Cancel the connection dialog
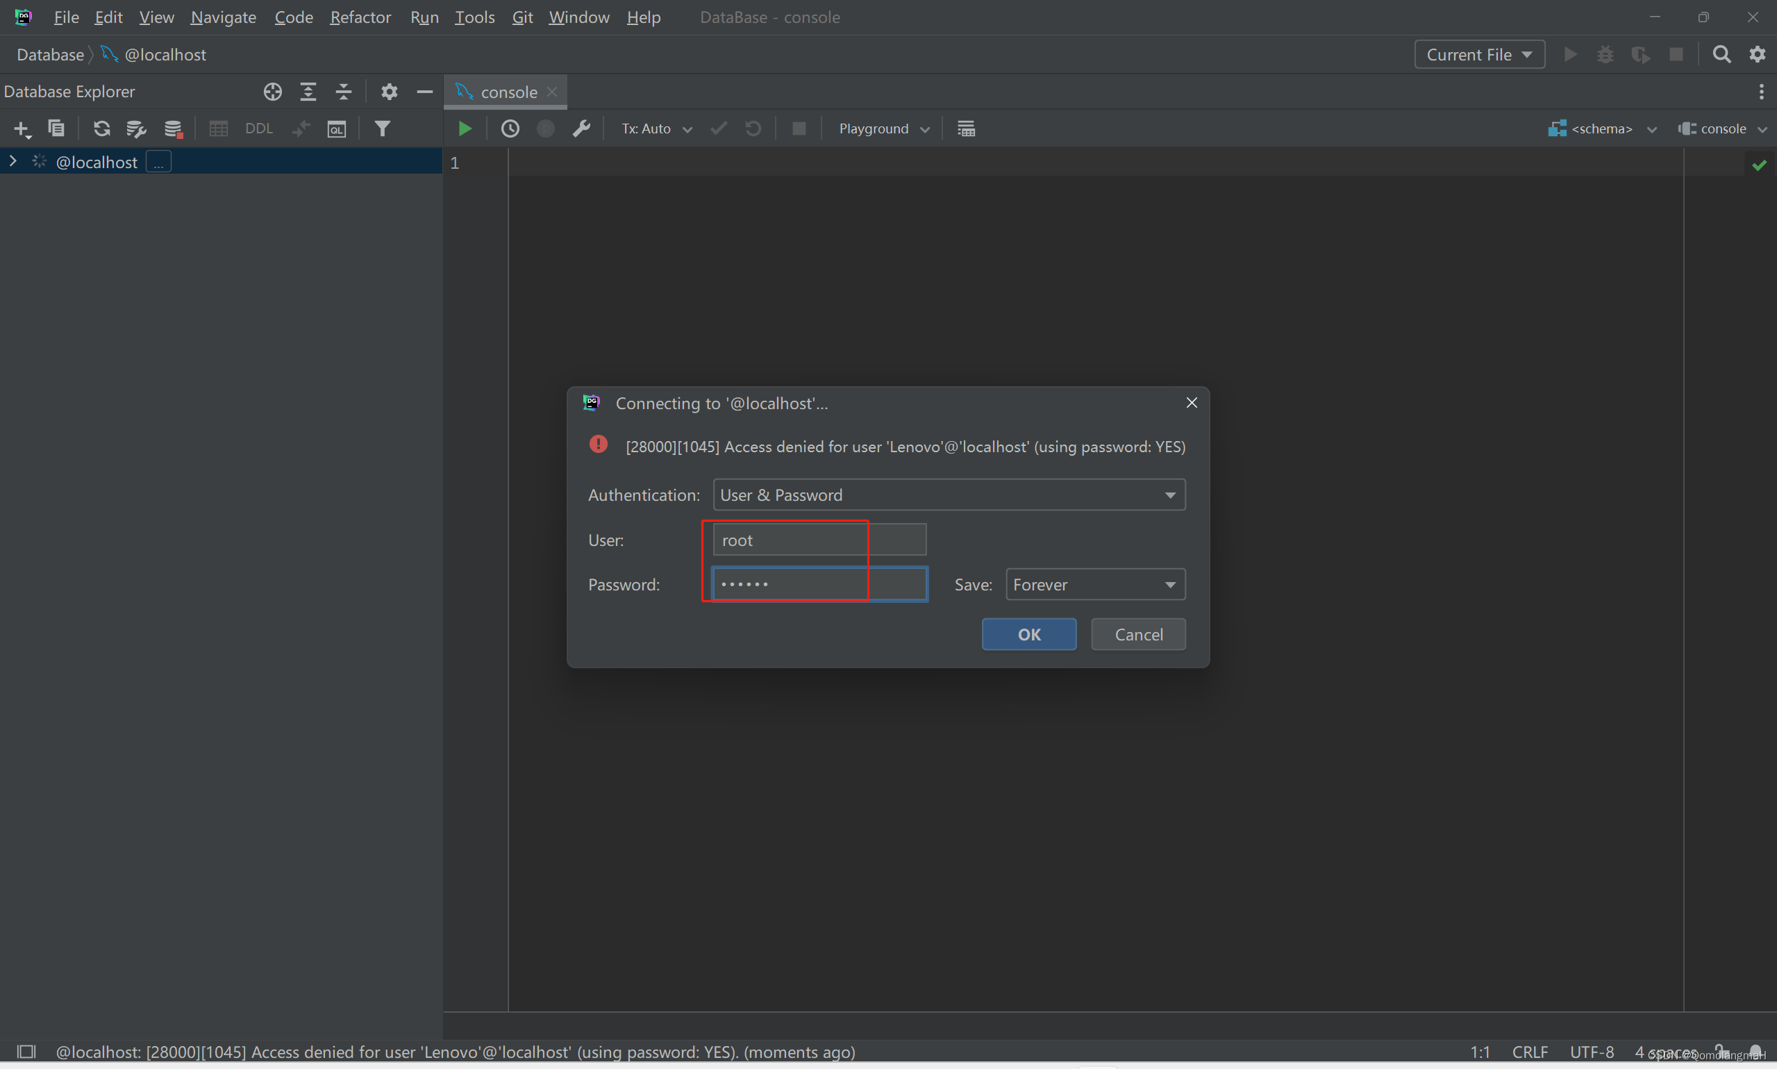The image size is (1777, 1069). coord(1137,634)
